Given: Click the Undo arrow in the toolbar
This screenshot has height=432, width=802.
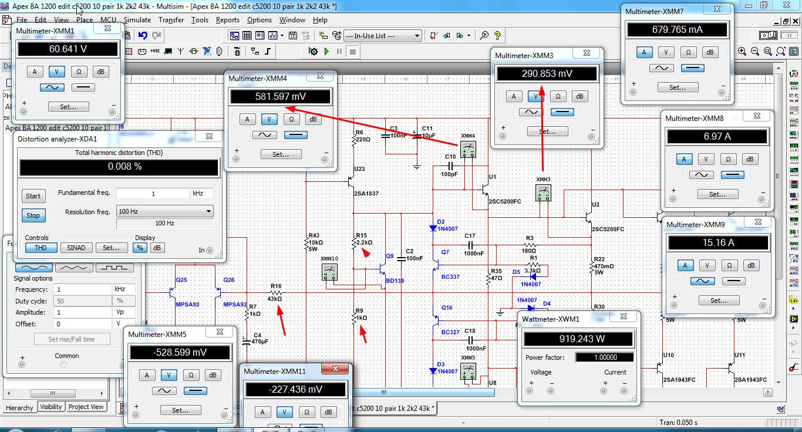Looking at the screenshot, I should (x=143, y=35).
